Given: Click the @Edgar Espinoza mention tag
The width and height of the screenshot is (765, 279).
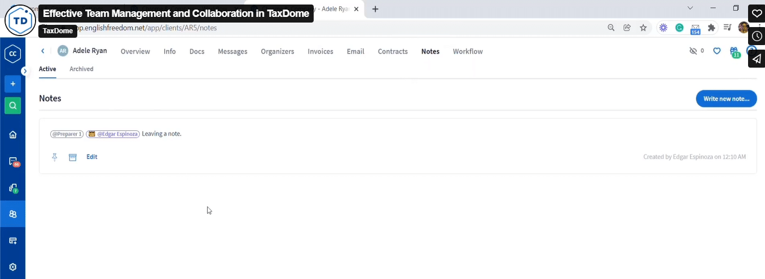Looking at the screenshot, I should [x=113, y=134].
